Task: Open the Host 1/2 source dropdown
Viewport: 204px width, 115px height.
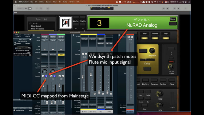Action: [61, 37]
